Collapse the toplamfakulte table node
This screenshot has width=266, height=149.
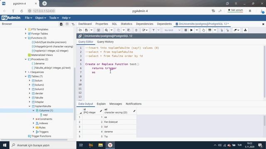pos(30,106)
